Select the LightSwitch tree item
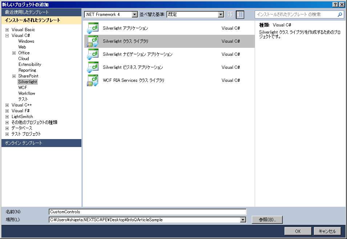 coord(22,117)
